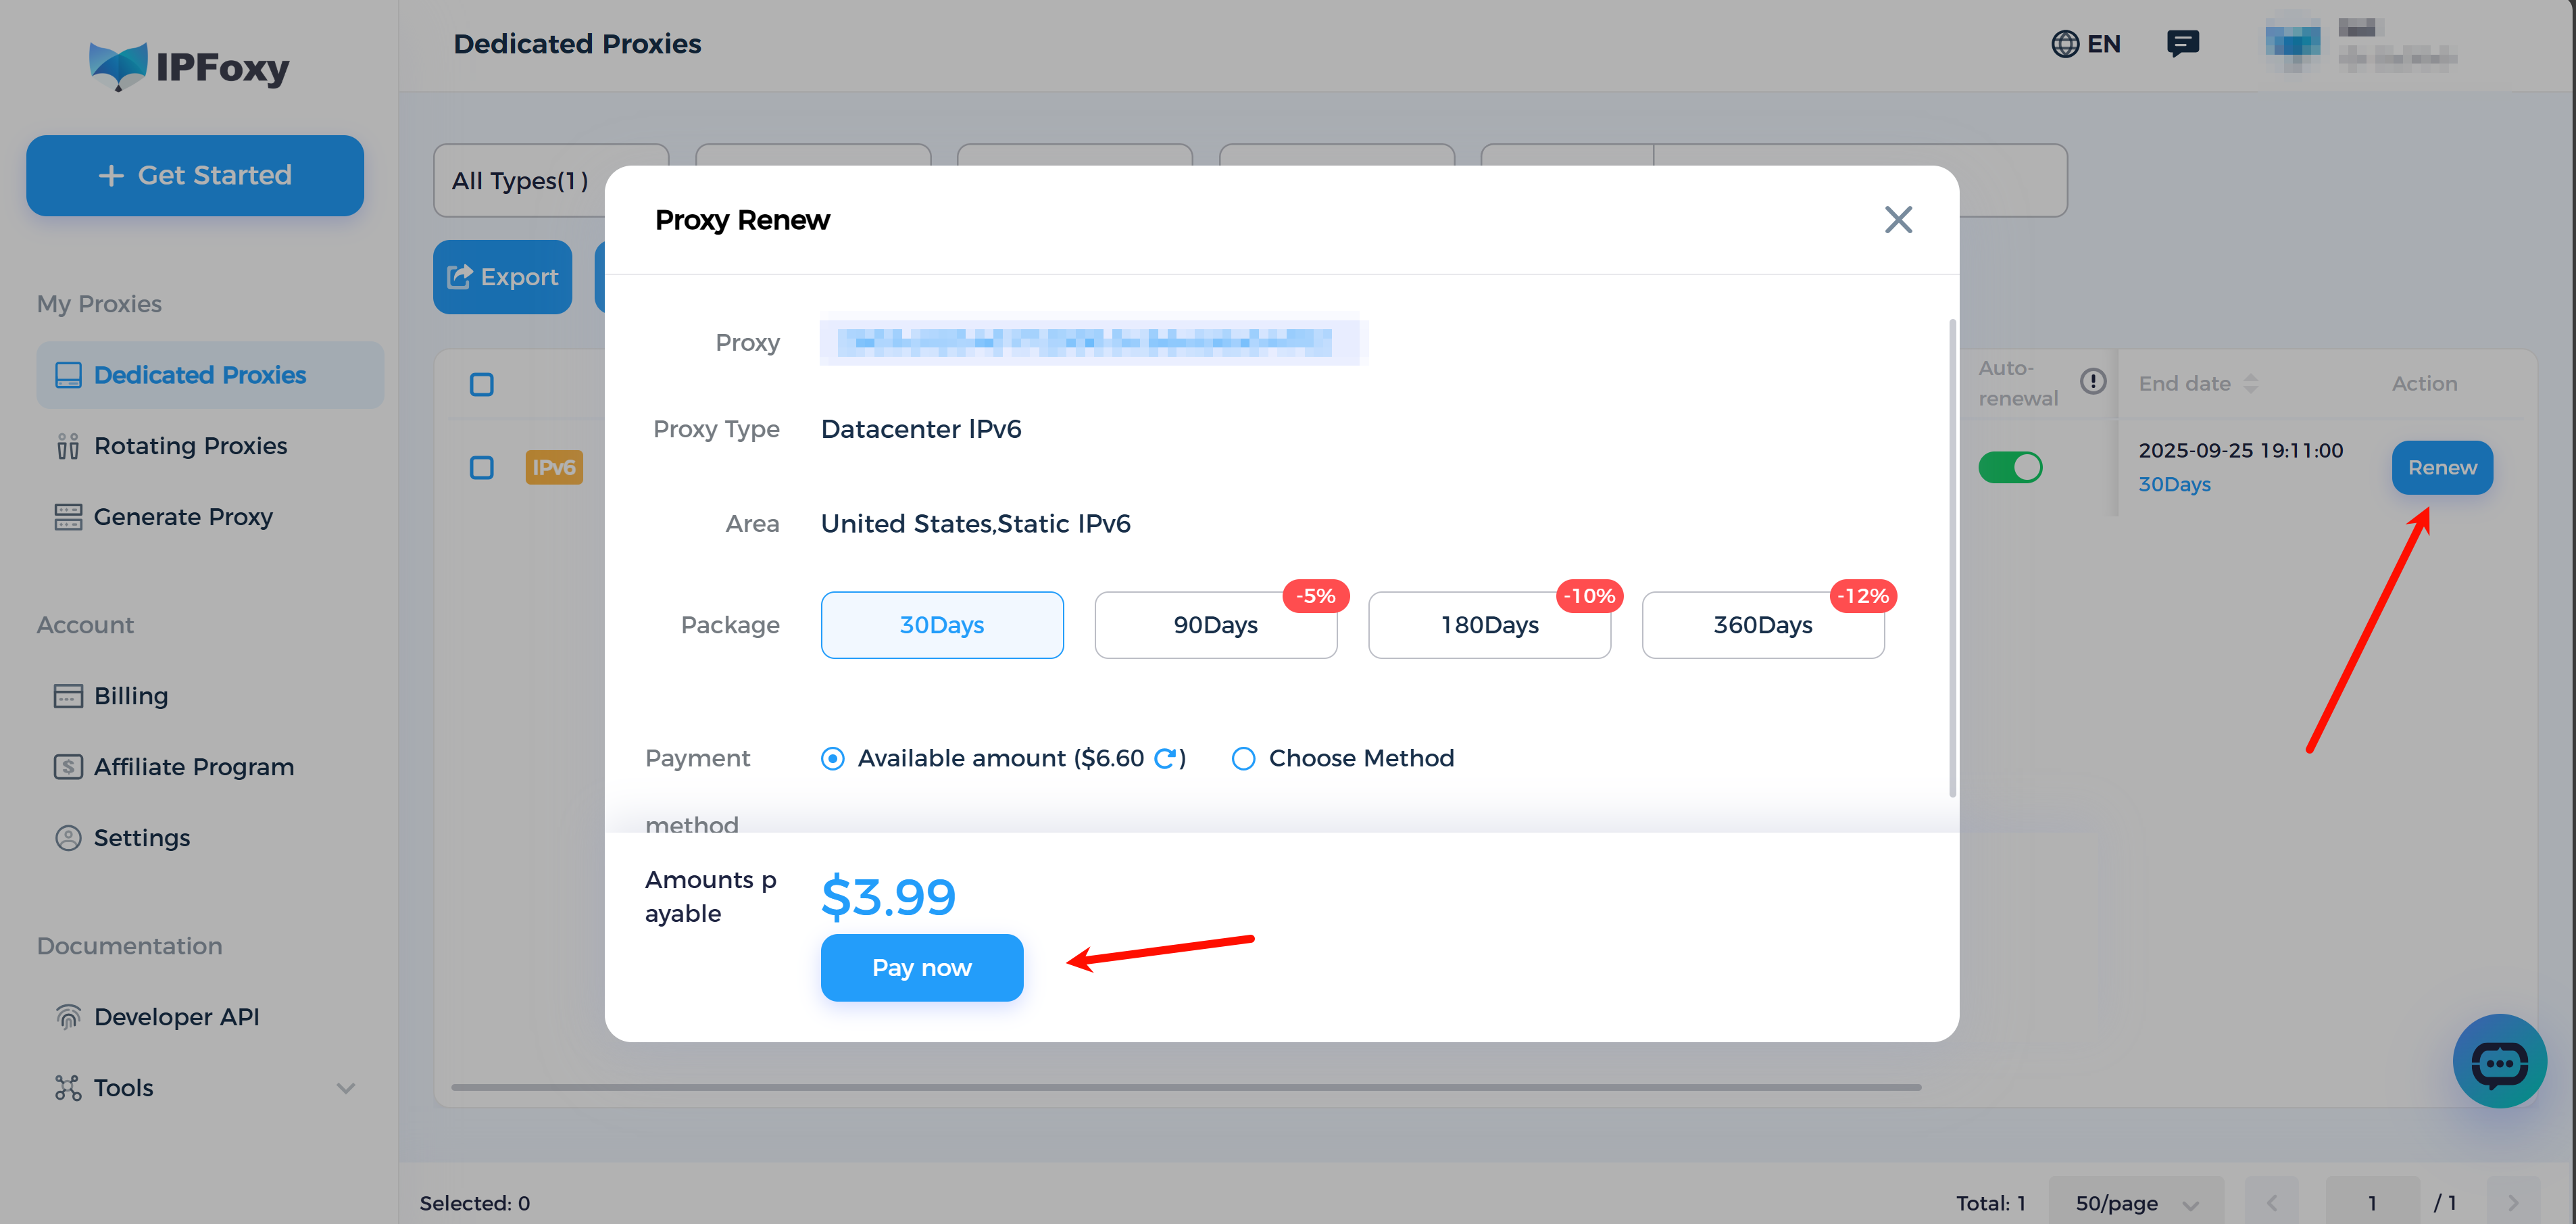Expand the Tools menu chevron
The width and height of the screenshot is (2576, 1224).
tap(346, 1088)
